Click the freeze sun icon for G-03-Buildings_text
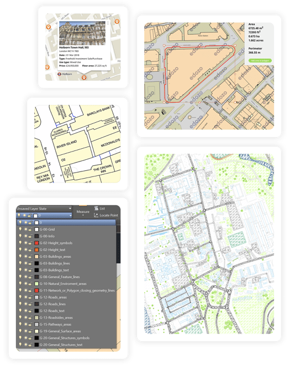 click(x=25, y=270)
